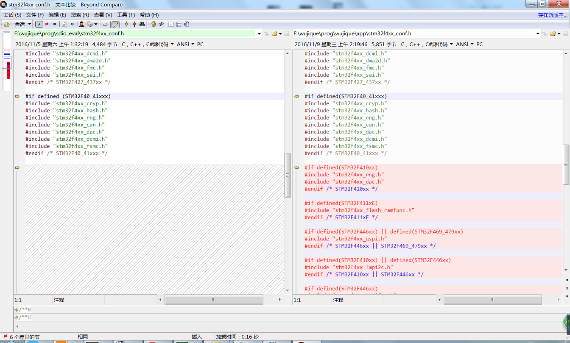
Task: Expand right file path history dropdown
Action: pyautogui.click(x=538, y=33)
